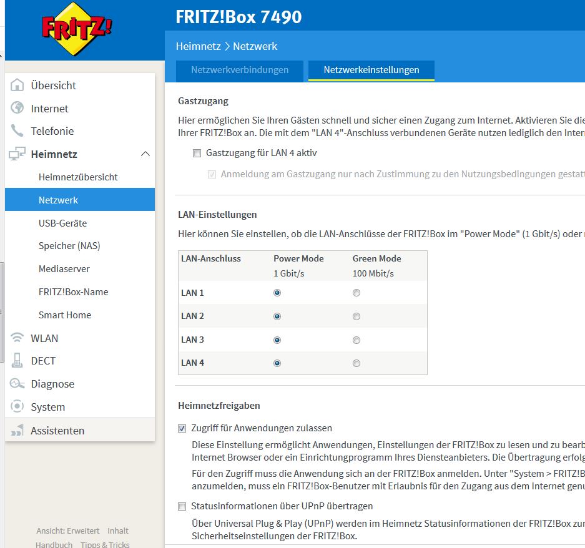Screen dimensions: 585x548
Task: Select the Netzwerk submenu entry
Action: coord(80,200)
